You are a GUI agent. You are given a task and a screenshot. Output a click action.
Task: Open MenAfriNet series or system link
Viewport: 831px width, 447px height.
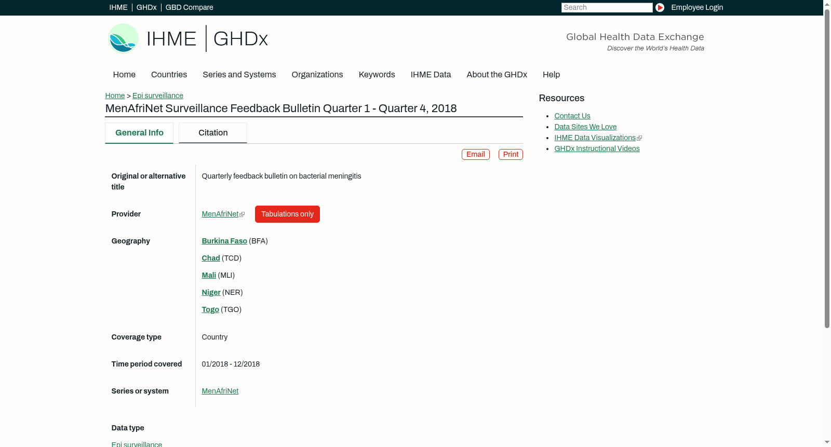(x=220, y=391)
